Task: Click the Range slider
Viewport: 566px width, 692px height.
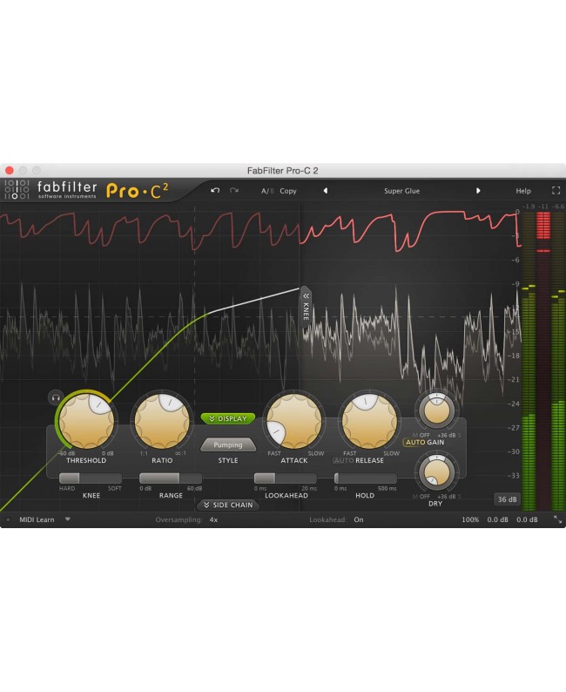Action: [x=171, y=478]
